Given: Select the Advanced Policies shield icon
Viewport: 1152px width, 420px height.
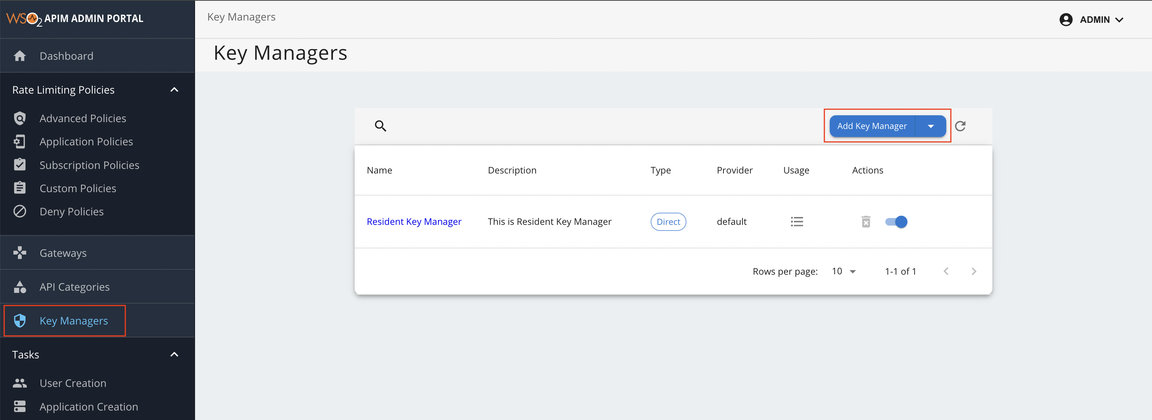Looking at the screenshot, I should [20, 118].
